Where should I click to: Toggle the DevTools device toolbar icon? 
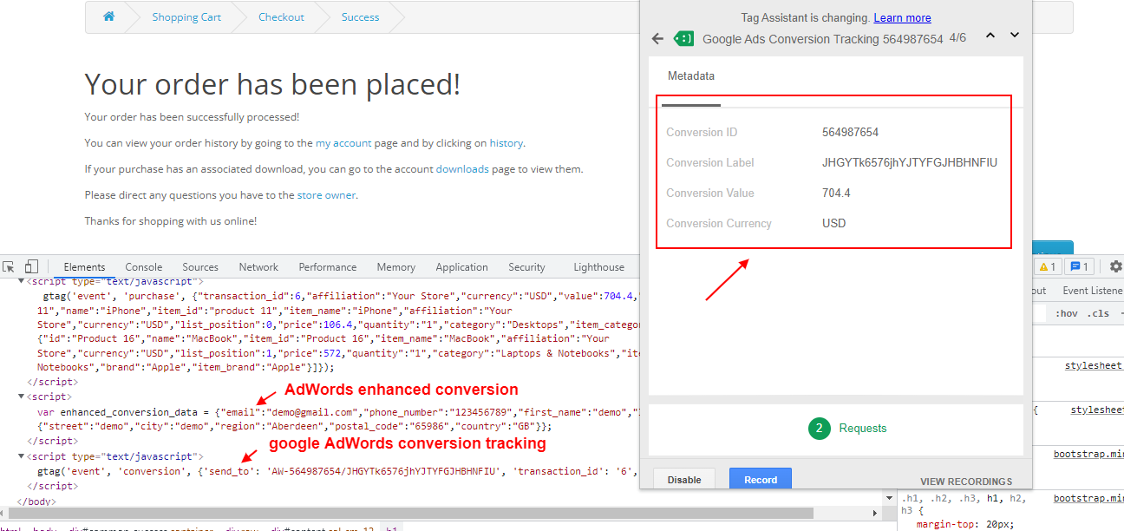(x=31, y=267)
